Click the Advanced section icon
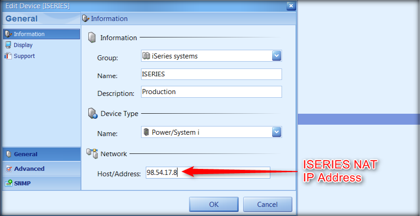The width and height of the screenshot is (420, 216). point(9,169)
